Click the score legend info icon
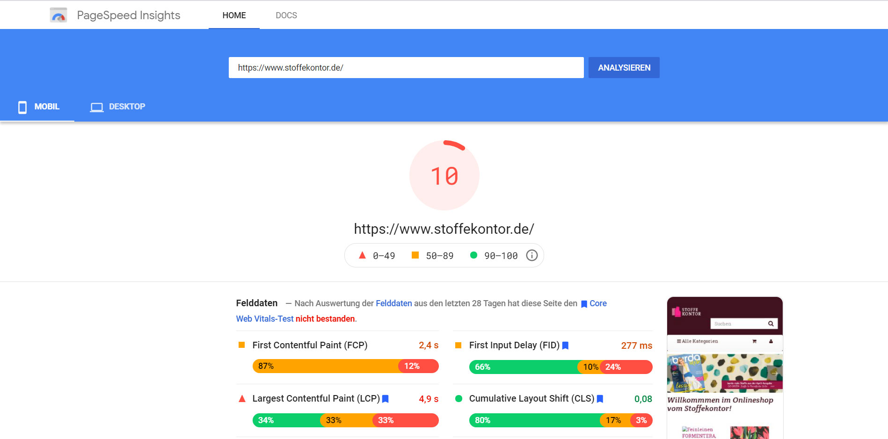888x439 pixels. 532,255
